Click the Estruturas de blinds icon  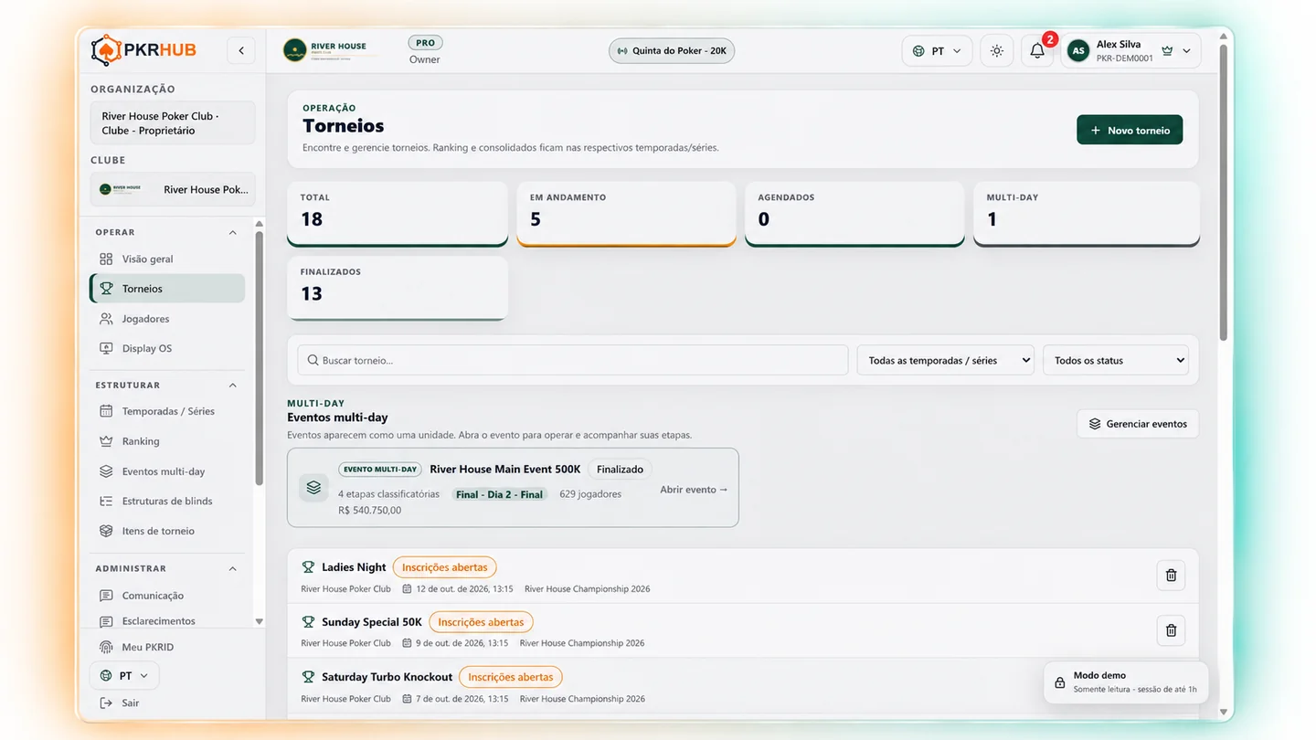(x=106, y=501)
